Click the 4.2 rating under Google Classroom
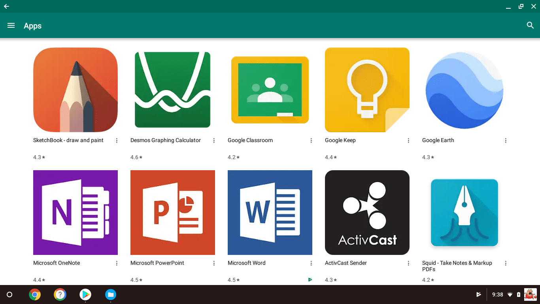 click(234, 157)
